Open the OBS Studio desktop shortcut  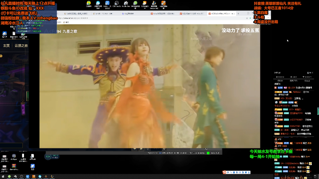(116, 4)
